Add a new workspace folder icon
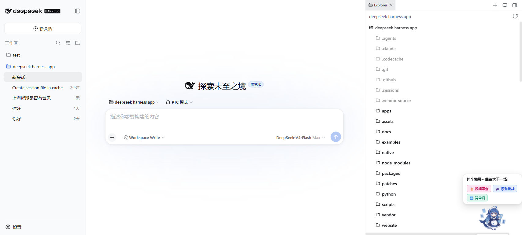Image resolution: width=522 pixels, height=235 pixels. 78,43
